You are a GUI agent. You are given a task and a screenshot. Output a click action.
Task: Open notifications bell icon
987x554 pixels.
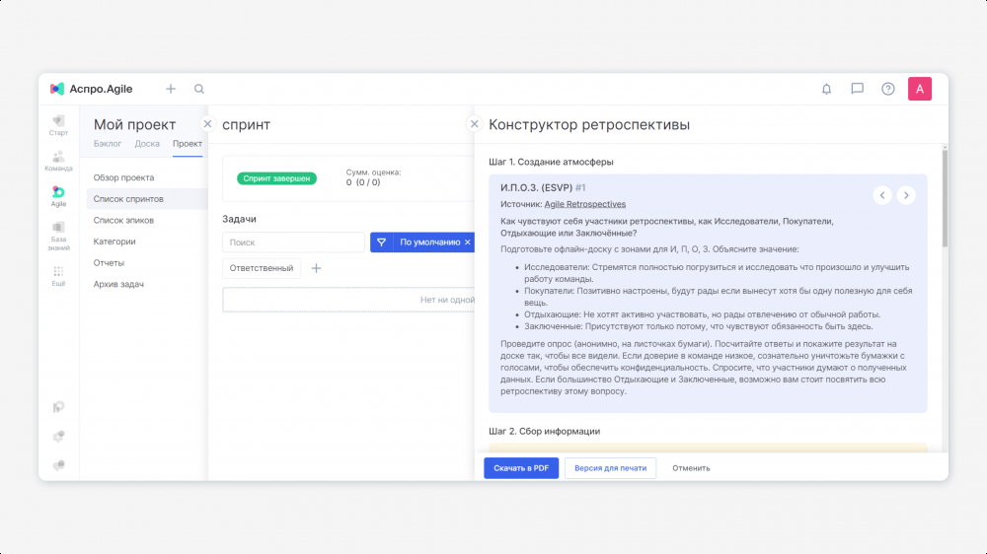click(x=826, y=89)
